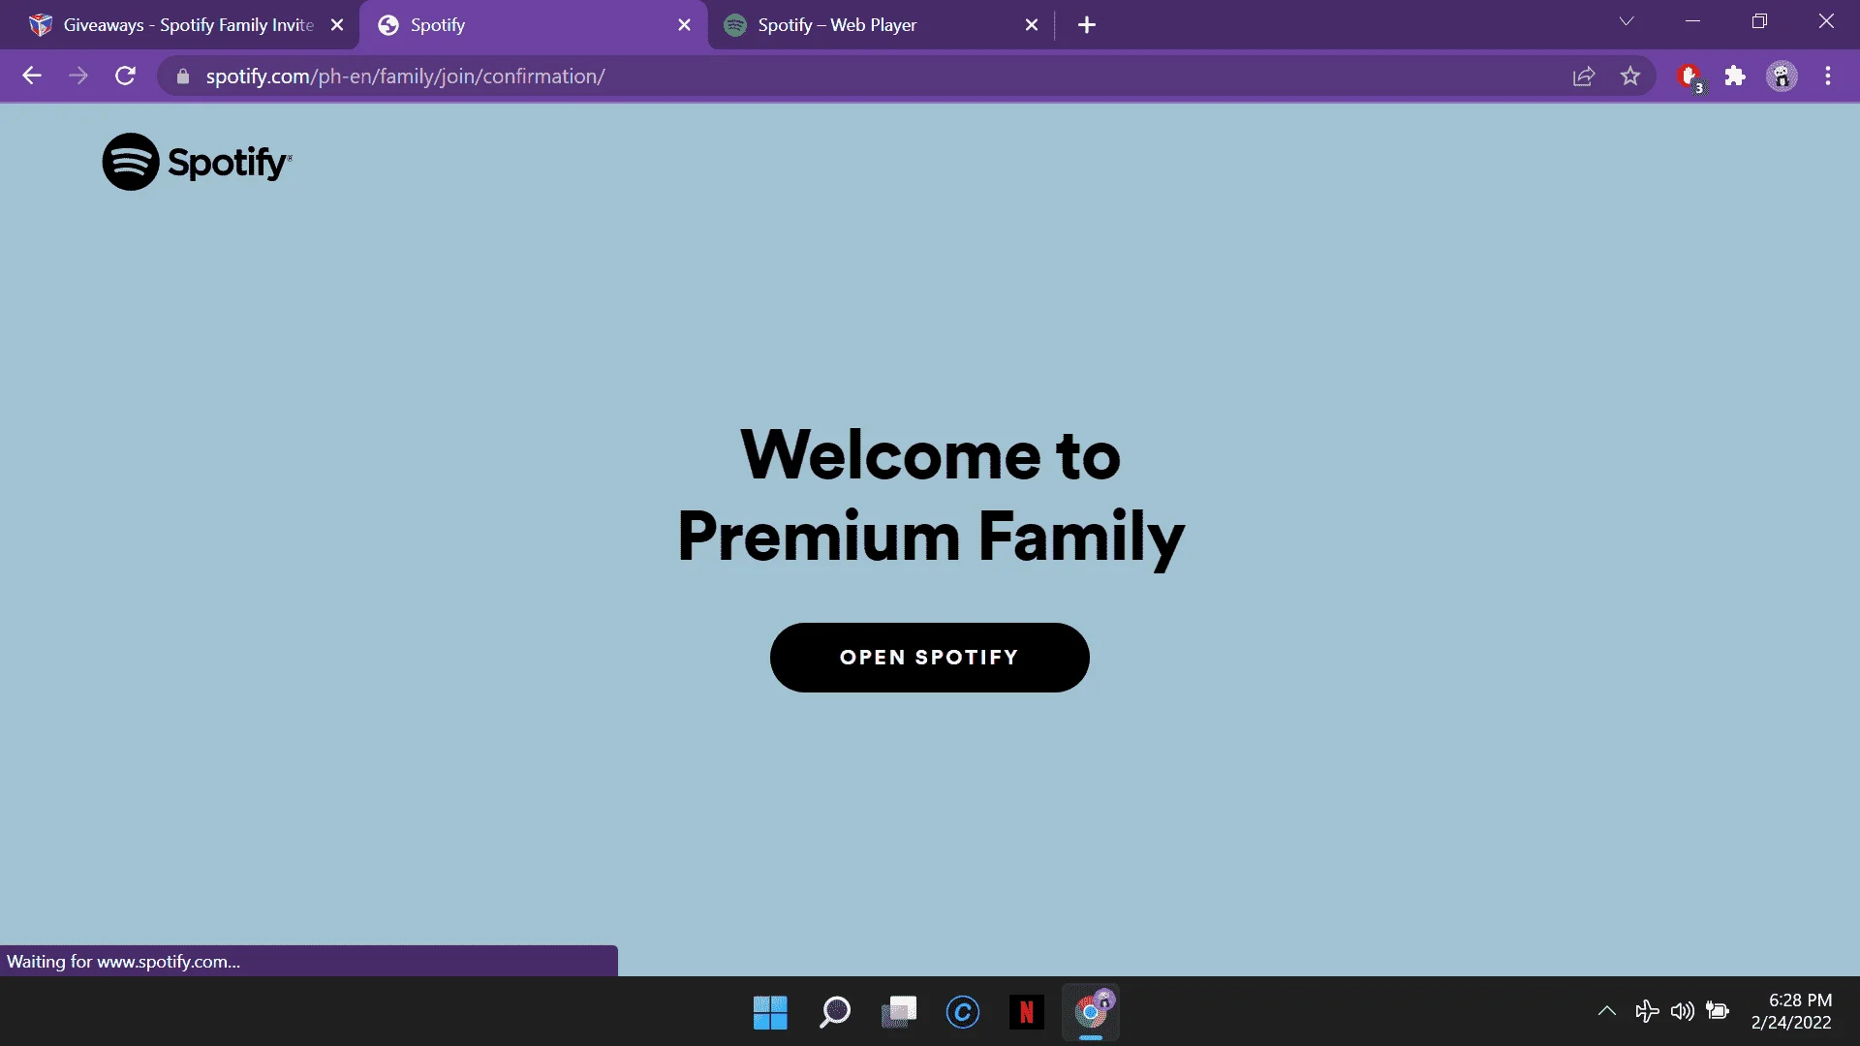Click the Waiting for www.spotify.com status text
The image size is (1860, 1046).
[124, 962]
